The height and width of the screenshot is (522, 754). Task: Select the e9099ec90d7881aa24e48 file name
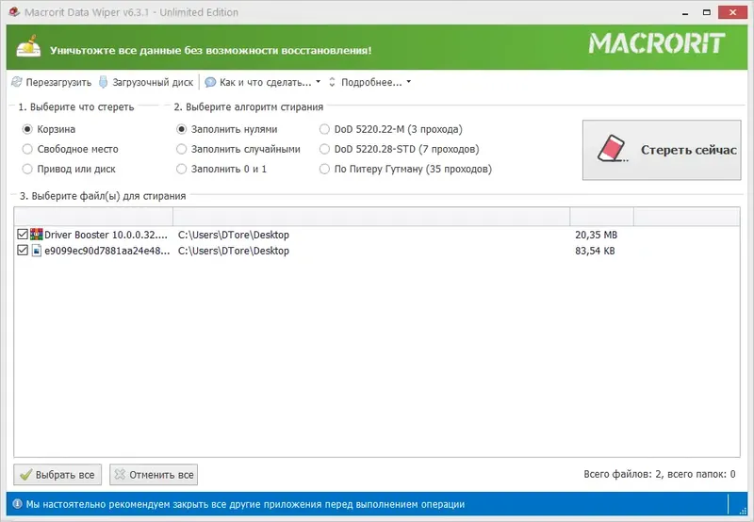click(107, 251)
